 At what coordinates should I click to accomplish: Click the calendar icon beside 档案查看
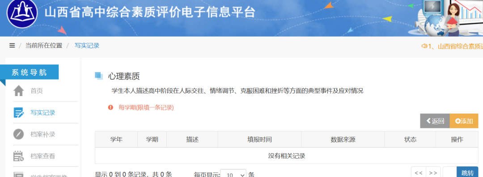coord(19,156)
